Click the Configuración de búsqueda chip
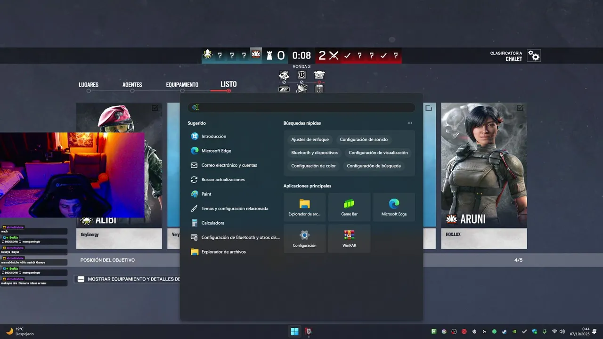Image resolution: width=603 pixels, height=339 pixels. point(374,166)
